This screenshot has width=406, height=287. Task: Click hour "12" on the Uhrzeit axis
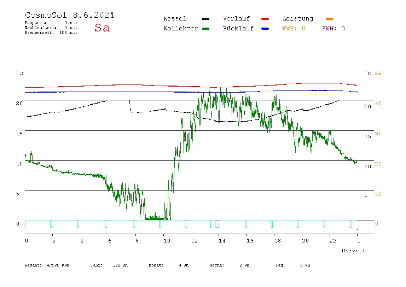[x=195, y=241]
